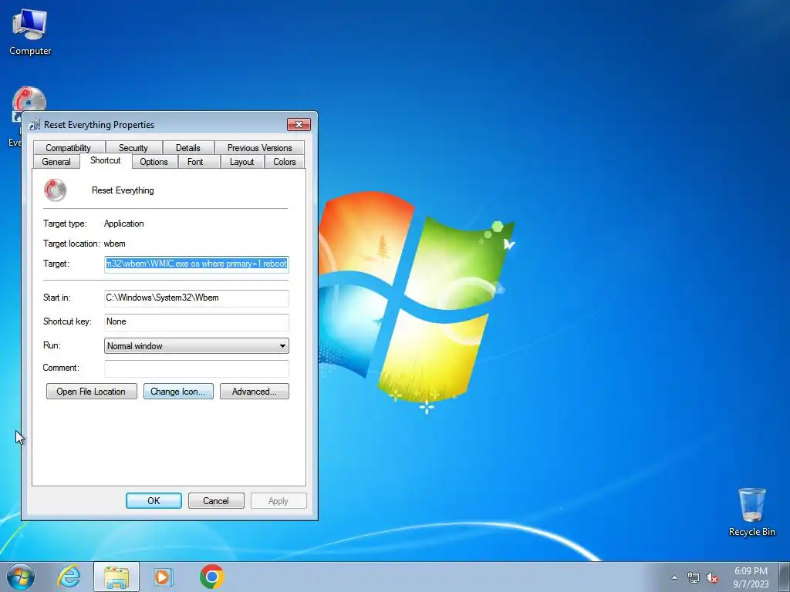Click the Change Icon button
Viewport: 790px width, 592px height.
[178, 392]
